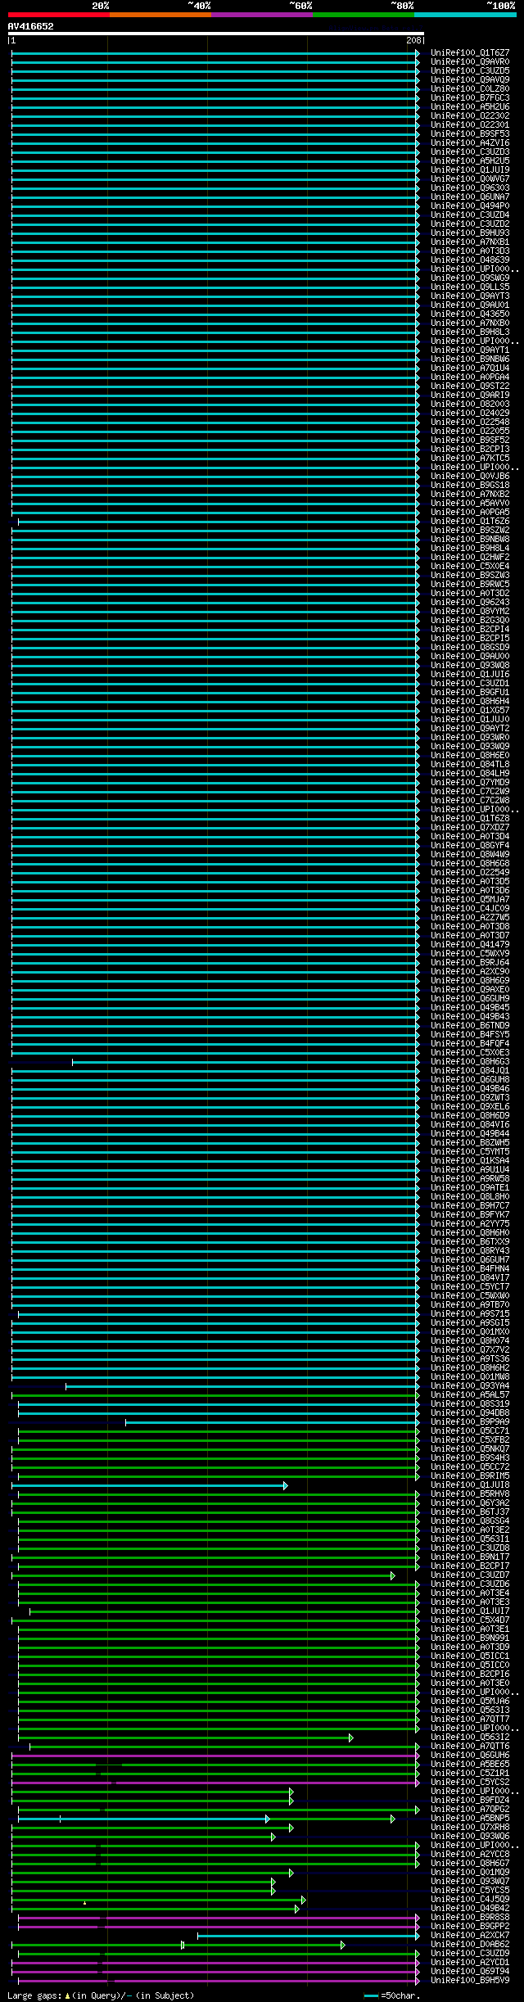Viewport: 524px width, 2002px height.
Task: Select hit label UniRef100_Q8RY43
Action: tap(470, 1250)
